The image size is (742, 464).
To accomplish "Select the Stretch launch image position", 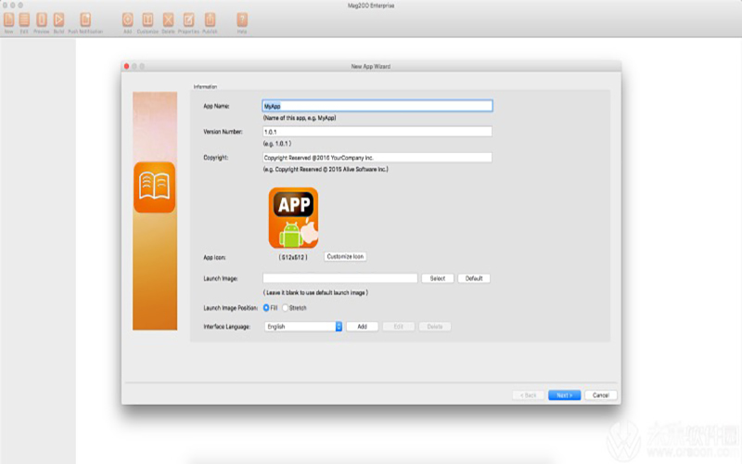I will tap(285, 308).
